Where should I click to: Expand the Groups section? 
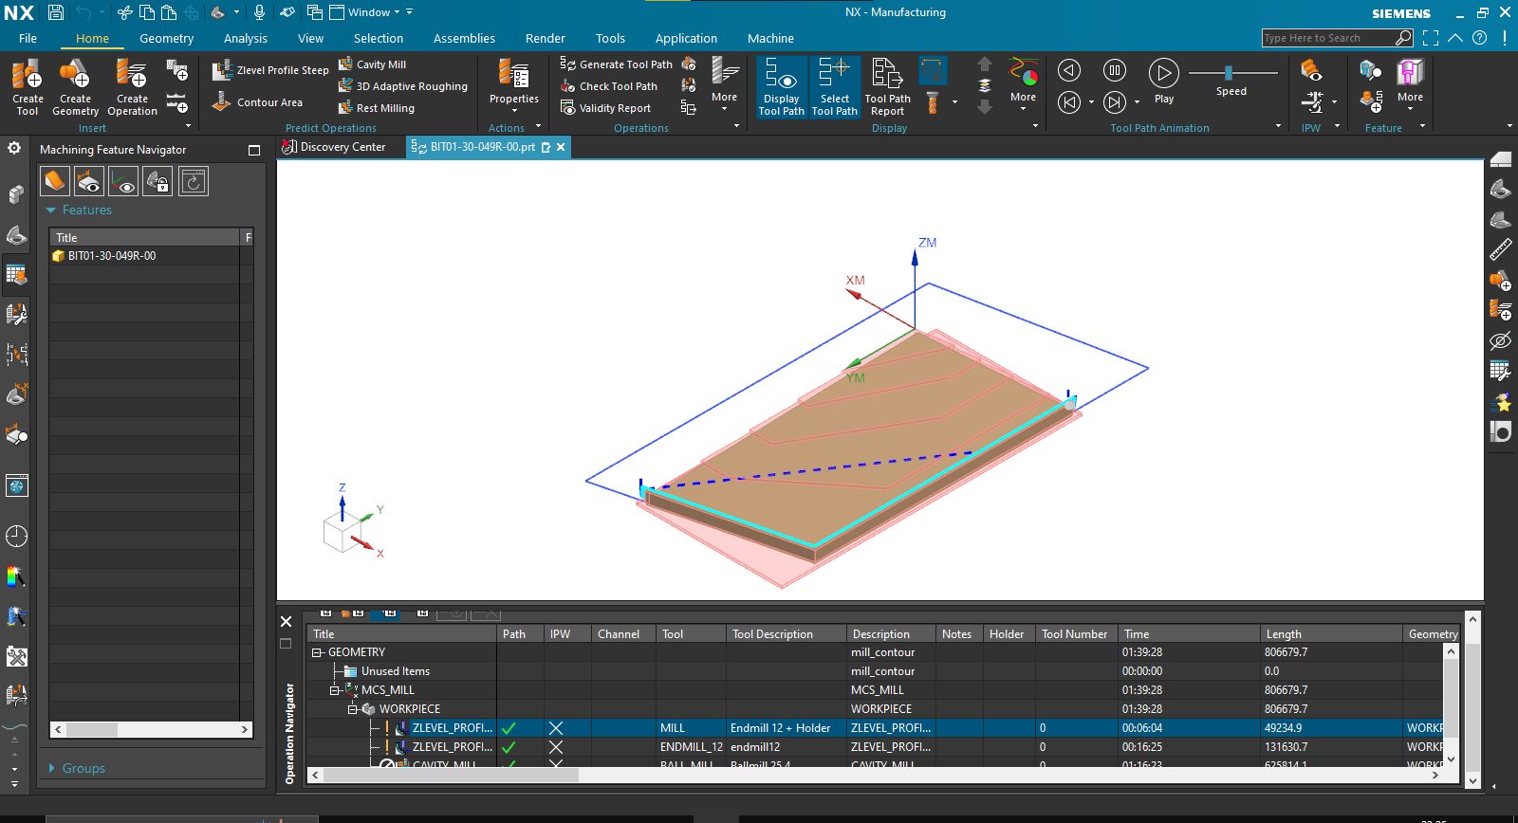coord(51,768)
